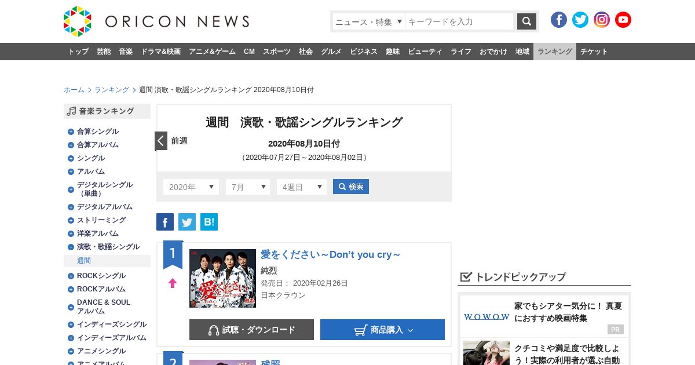695x365 pixels.
Task: Click the 試聴・ダウンロード button
Action: [251, 330]
